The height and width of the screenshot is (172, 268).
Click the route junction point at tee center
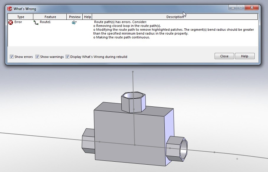point(135,145)
